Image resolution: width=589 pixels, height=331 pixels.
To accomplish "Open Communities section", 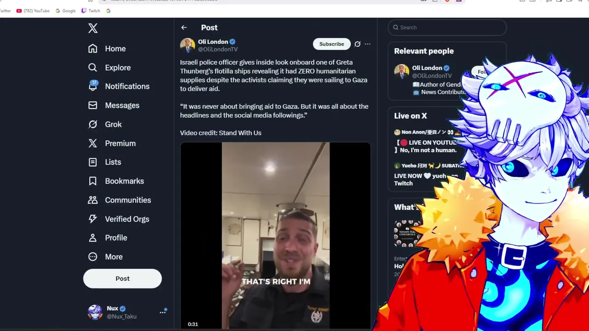I will point(120,200).
